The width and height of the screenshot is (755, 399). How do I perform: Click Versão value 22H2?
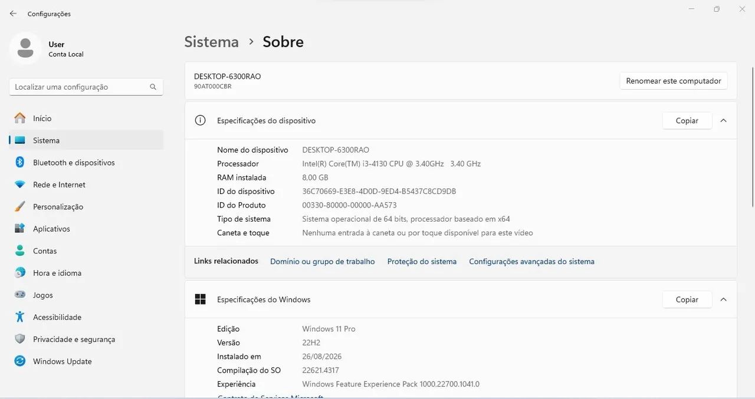tap(311, 342)
